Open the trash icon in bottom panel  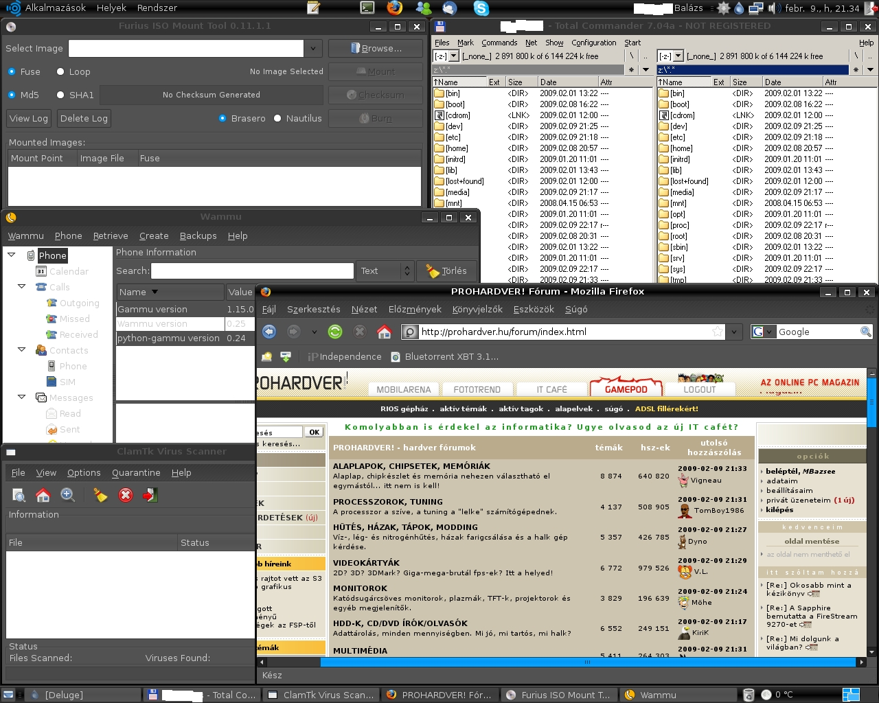(x=749, y=695)
